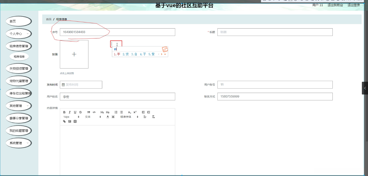Screen dimensions: 368x176
Task: Expand the 其他管理 sidebar menu
Action: [19, 106]
